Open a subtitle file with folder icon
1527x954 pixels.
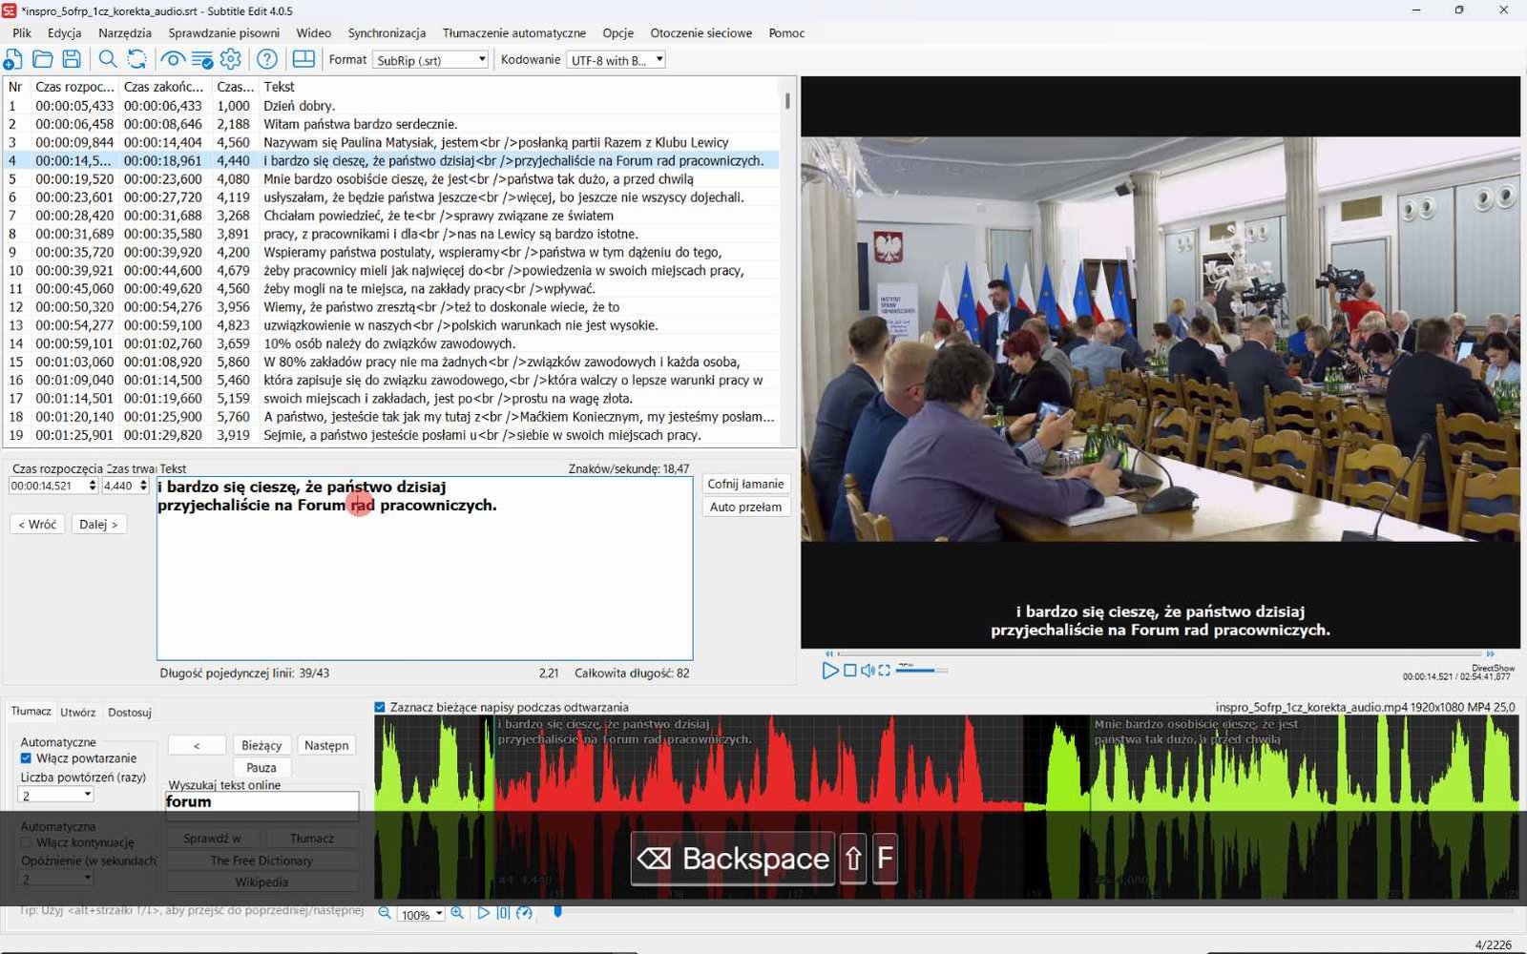(43, 59)
